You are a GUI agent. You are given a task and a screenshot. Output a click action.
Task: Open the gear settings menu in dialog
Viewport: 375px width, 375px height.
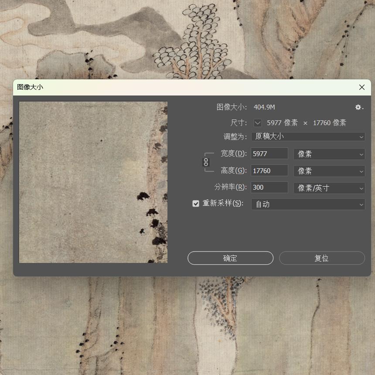coord(359,107)
